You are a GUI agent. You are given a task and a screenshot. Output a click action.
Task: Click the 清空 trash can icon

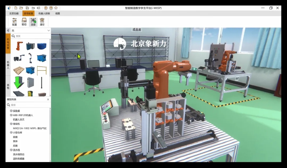click(42, 22)
